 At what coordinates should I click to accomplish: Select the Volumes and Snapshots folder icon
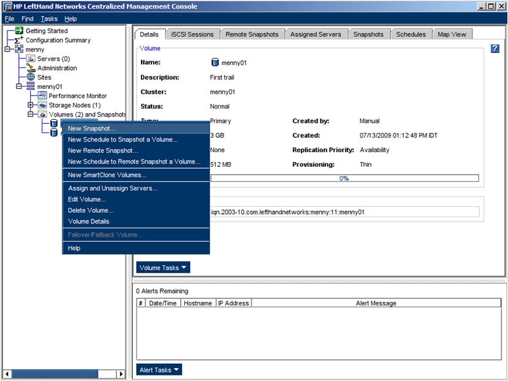(x=42, y=114)
